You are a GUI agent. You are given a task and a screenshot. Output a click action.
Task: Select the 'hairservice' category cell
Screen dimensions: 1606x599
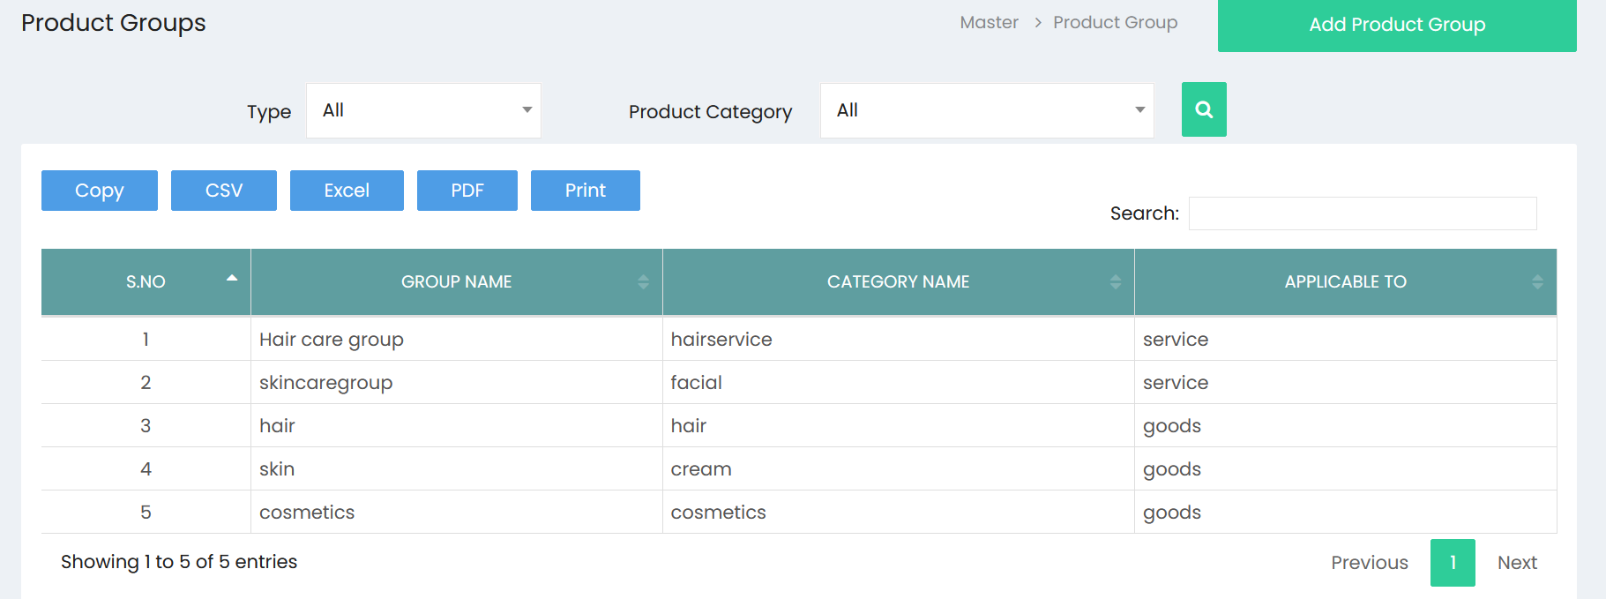click(x=898, y=340)
